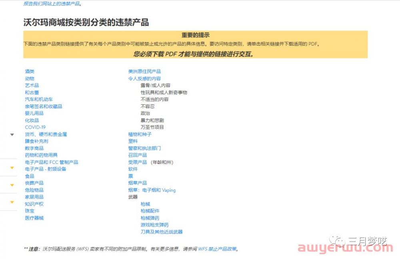Viewport: 400px width, 259px height.
Task: Open 电子产品和 FCC 管制产品 link
Action: [52, 162]
